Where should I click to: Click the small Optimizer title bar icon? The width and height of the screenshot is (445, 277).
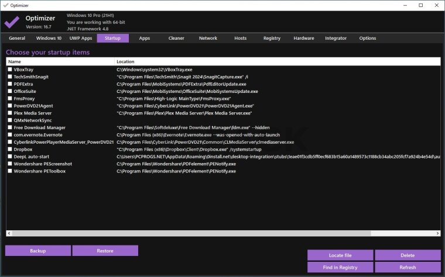click(x=5, y=5)
